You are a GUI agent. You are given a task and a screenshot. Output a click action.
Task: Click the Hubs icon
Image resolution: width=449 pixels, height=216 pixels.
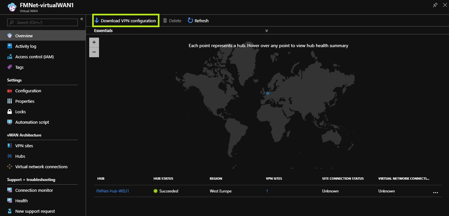click(x=9, y=156)
